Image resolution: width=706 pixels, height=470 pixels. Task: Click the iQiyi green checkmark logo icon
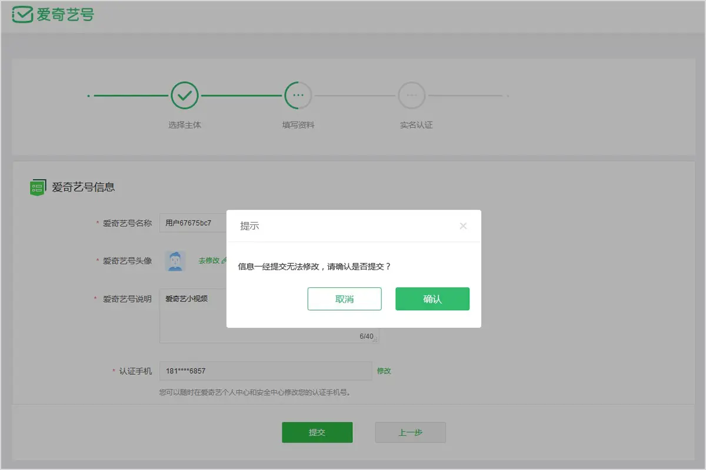tap(22, 15)
